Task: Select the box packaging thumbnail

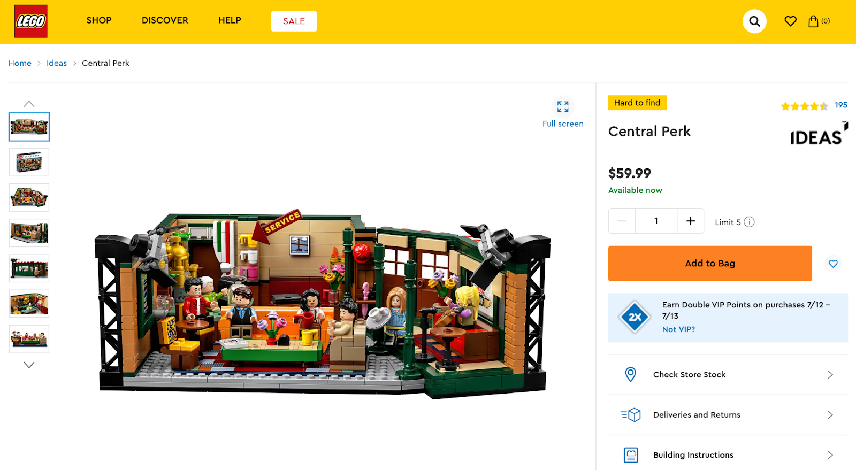Action: click(x=29, y=162)
